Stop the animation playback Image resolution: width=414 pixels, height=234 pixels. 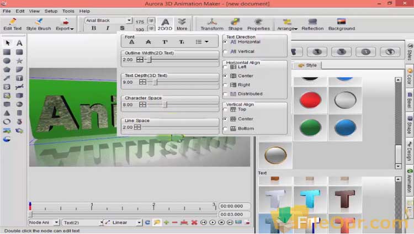[x=221, y=222]
